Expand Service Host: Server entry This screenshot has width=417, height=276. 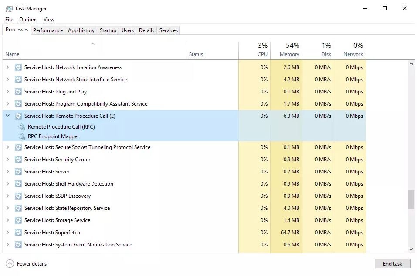[7, 172]
